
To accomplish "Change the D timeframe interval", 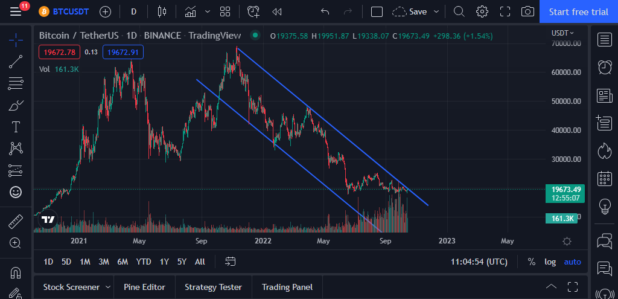I will point(133,11).
